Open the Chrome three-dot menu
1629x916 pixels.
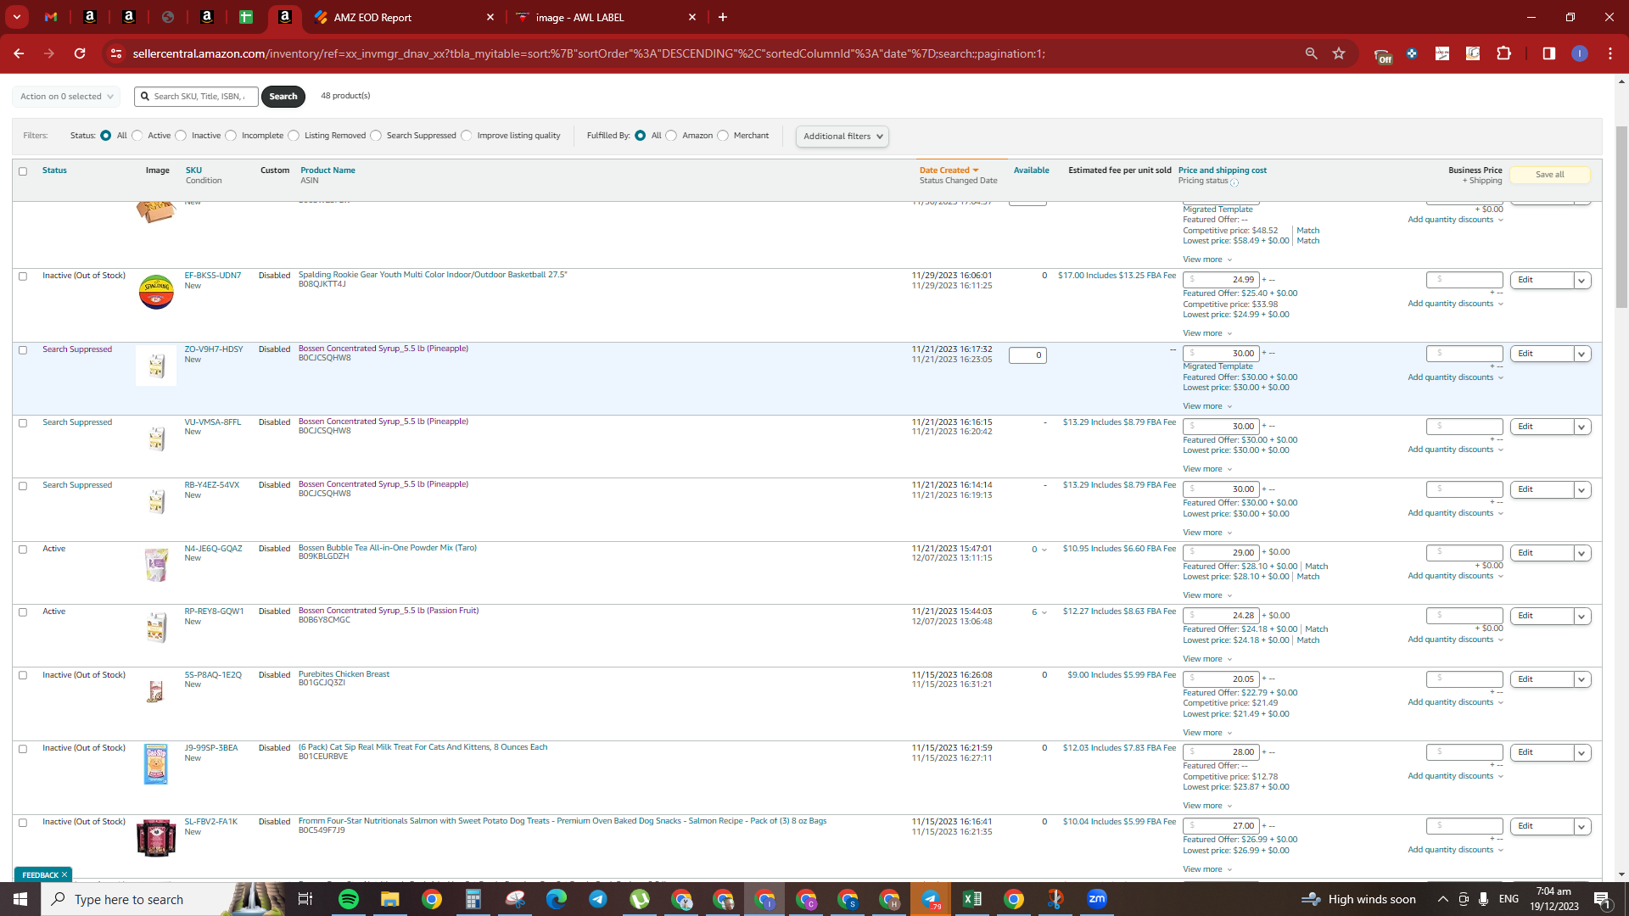[x=1610, y=53]
